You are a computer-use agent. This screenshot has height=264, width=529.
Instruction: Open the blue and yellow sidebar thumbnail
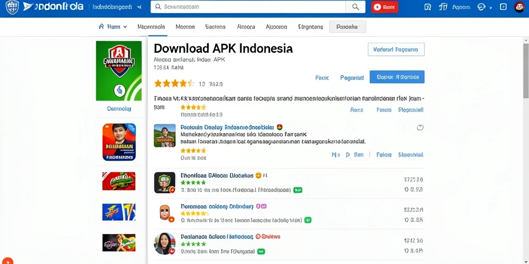119,212
